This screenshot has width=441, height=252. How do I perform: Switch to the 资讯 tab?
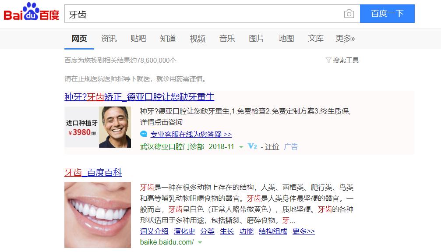click(x=109, y=38)
